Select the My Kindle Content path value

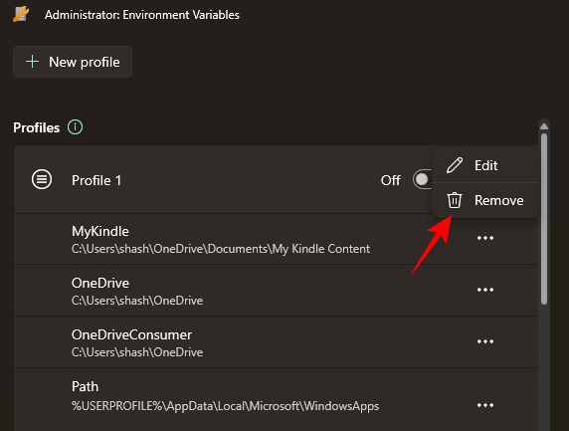[221, 249]
